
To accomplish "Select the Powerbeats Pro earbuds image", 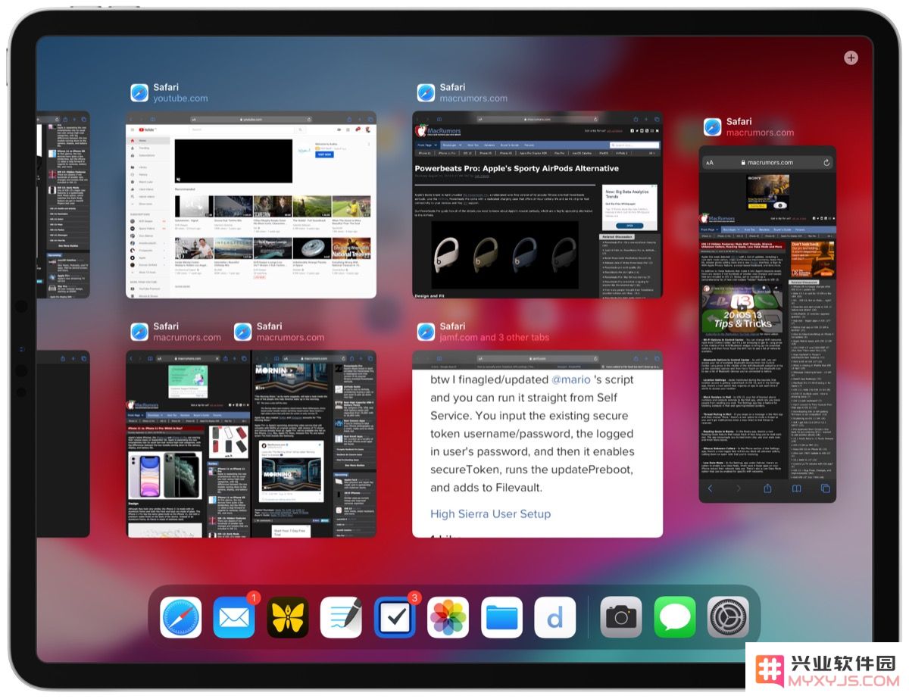I will [x=504, y=254].
